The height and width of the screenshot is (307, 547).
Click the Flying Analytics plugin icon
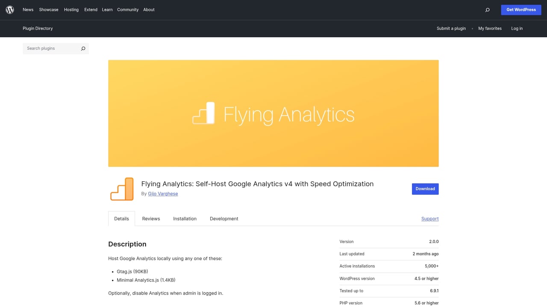[x=121, y=188]
